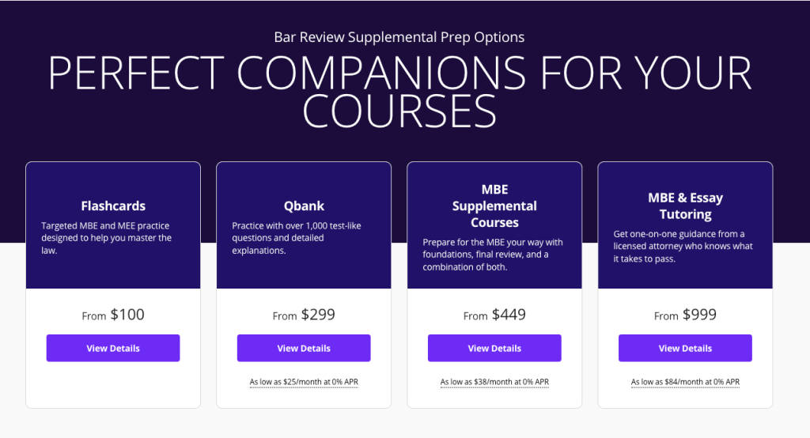Select View Details for MBE & Essay Tutoring

click(x=685, y=348)
